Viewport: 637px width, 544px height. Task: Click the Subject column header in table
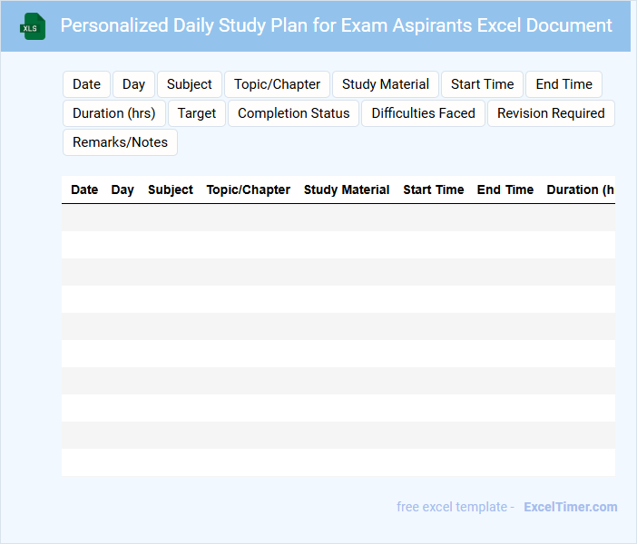tap(171, 189)
